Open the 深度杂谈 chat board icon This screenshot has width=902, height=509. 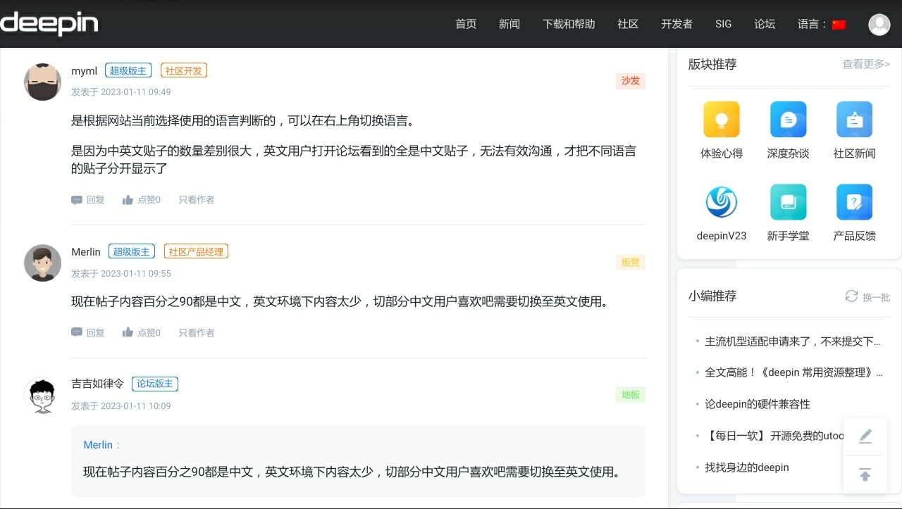pos(788,120)
